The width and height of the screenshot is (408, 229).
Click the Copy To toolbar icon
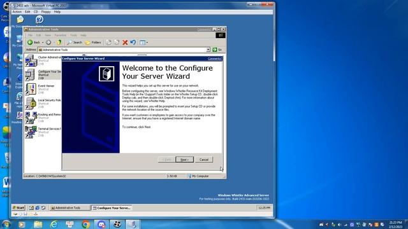(x=117, y=43)
